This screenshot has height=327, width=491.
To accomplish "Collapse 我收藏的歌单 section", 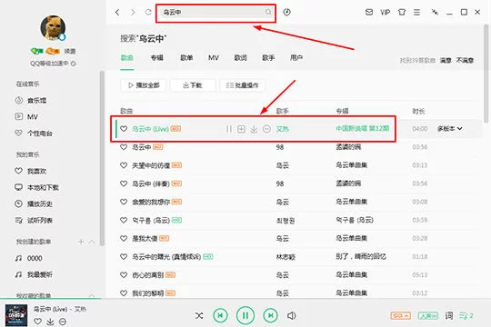I will click(x=92, y=295).
